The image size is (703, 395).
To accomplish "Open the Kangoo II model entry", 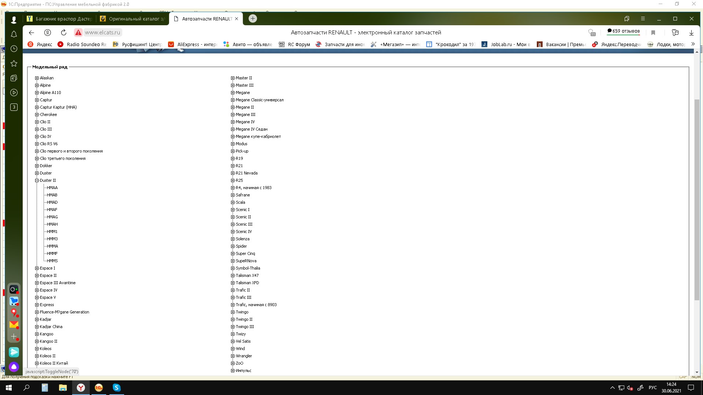I will (x=48, y=341).
